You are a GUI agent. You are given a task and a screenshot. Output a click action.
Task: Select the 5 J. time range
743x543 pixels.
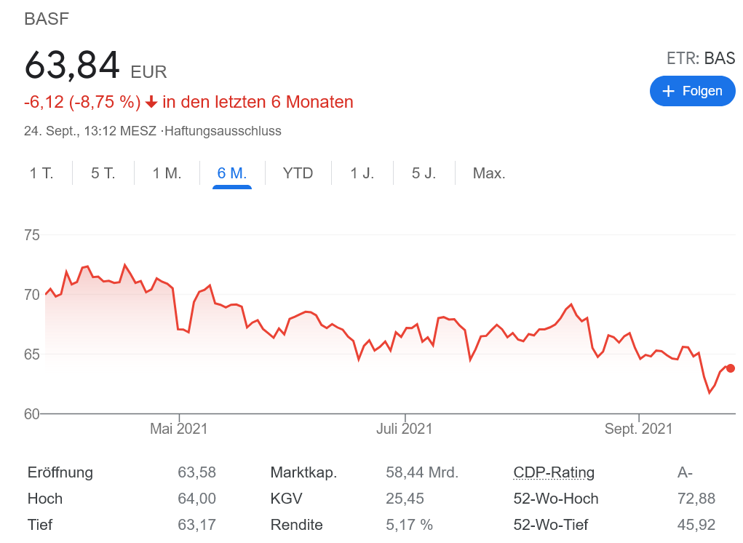click(x=424, y=173)
